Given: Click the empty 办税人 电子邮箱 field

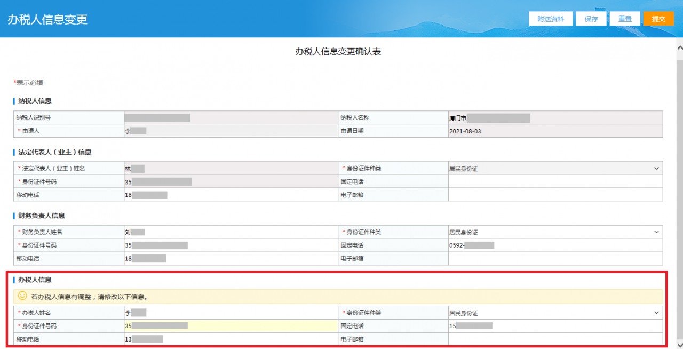Looking at the screenshot, I should click(x=555, y=338).
